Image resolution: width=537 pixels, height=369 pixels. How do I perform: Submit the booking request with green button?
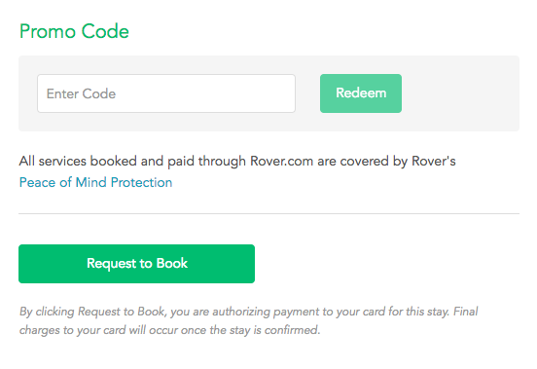pyautogui.click(x=136, y=264)
